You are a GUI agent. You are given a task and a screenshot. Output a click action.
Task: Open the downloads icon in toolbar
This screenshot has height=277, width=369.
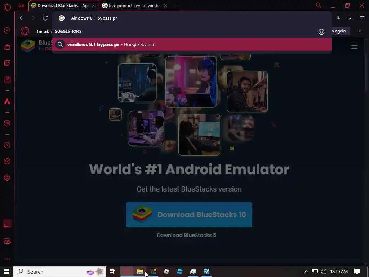point(350,18)
